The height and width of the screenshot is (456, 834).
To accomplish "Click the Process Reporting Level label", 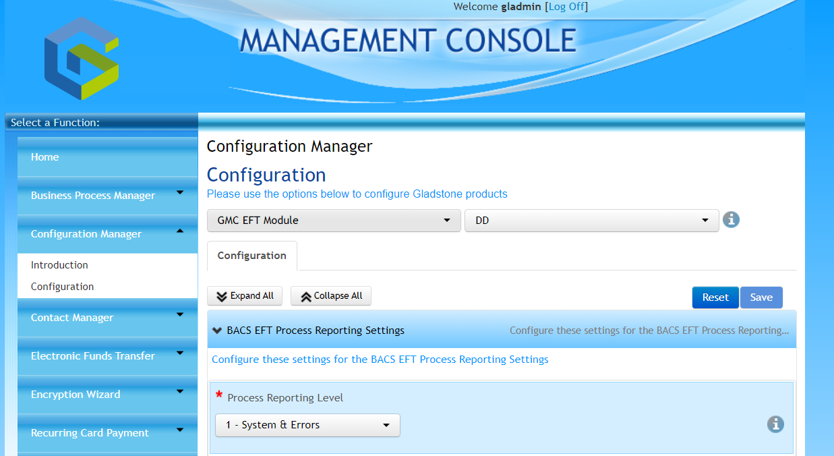I will tap(285, 398).
